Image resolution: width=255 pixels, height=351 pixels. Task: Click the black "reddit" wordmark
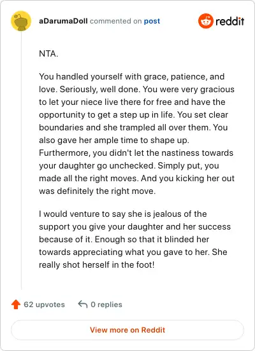coord(229,21)
